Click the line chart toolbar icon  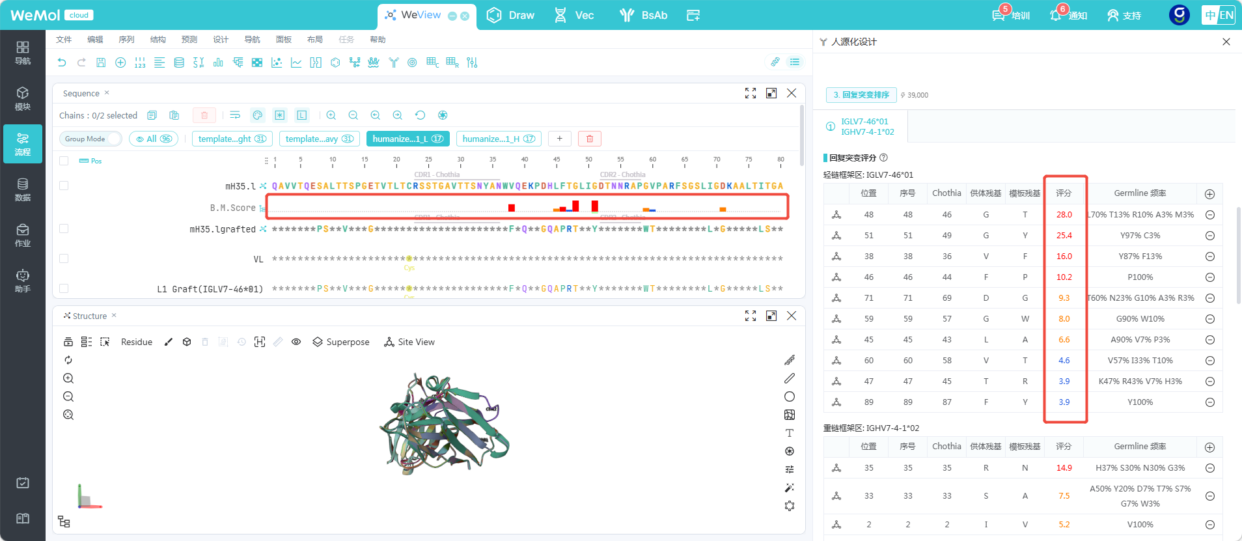coord(296,62)
